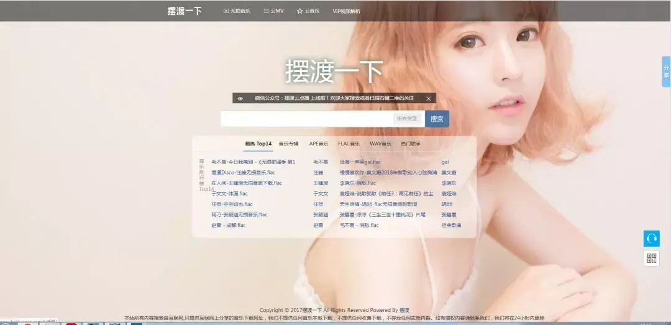Image resolution: width=671 pixels, height=325 pixels.
Task: Click the star icon beside 云音乐
Action: [x=299, y=11]
